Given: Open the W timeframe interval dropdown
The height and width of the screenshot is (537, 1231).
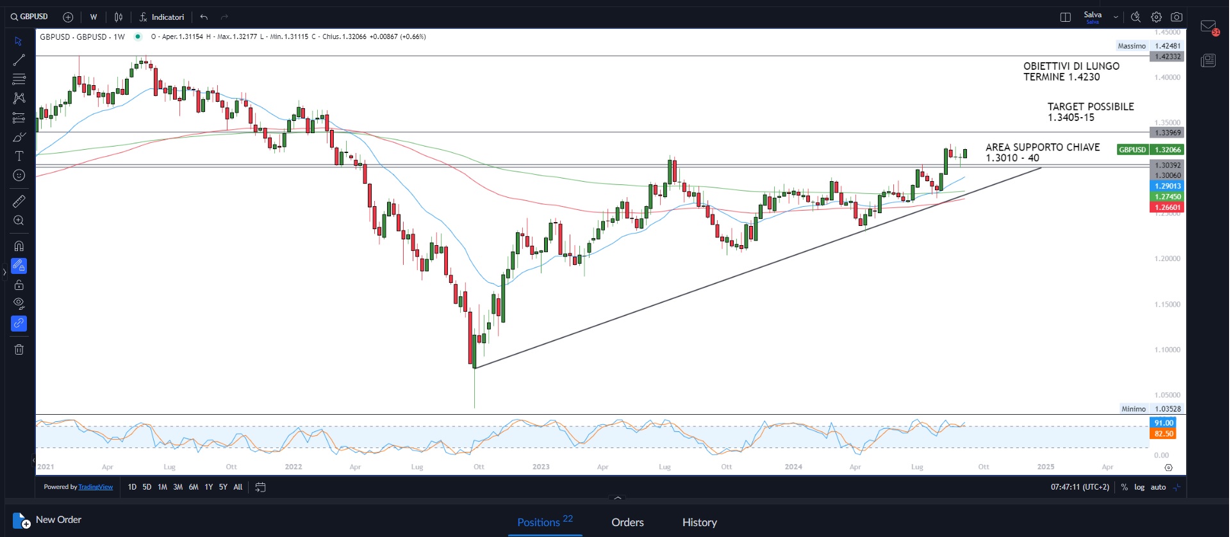Looking at the screenshot, I should [94, 17].
